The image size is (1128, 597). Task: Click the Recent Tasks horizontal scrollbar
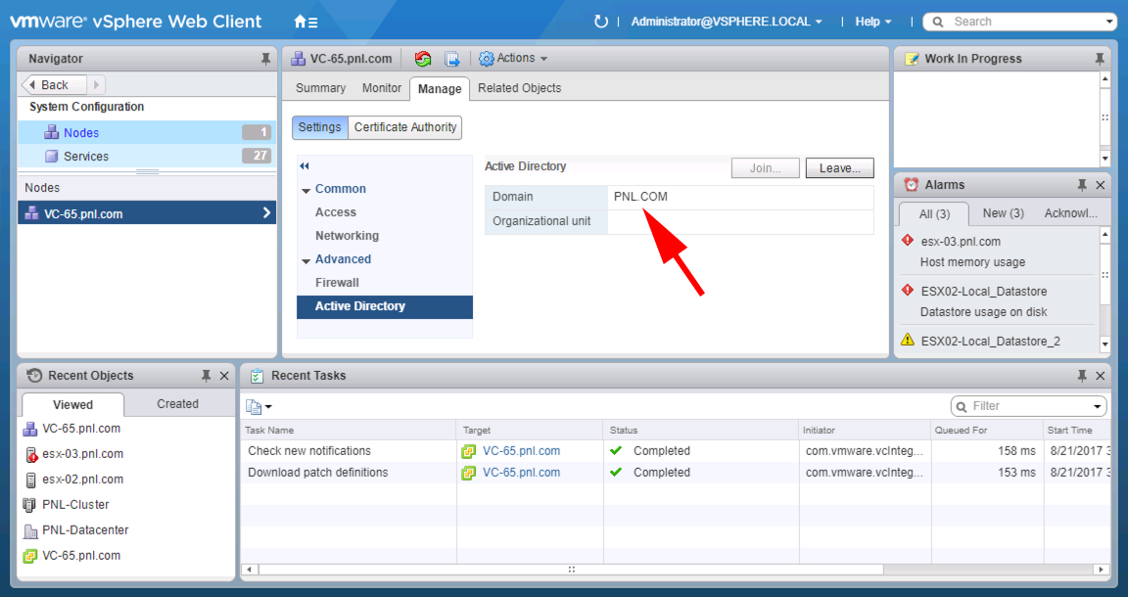[x=571, y=569]
